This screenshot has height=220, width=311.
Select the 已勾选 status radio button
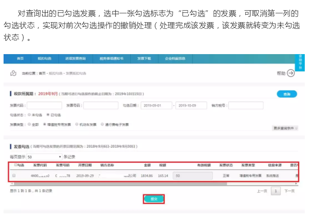48,115
